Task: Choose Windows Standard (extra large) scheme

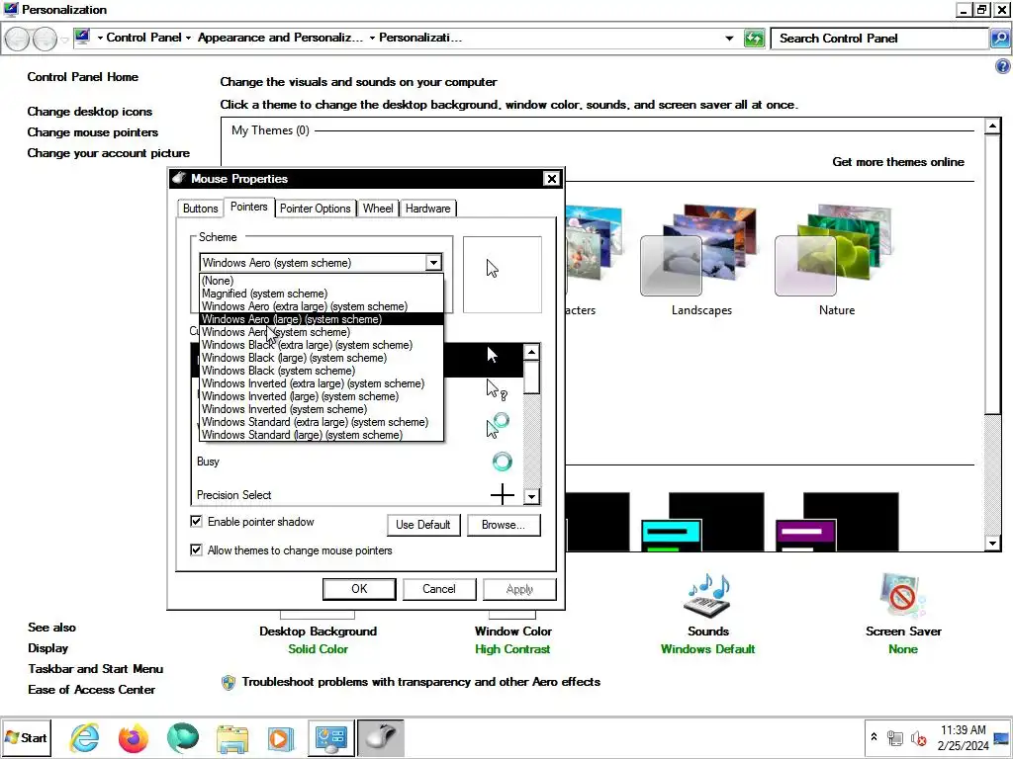Action: [322, 423]
